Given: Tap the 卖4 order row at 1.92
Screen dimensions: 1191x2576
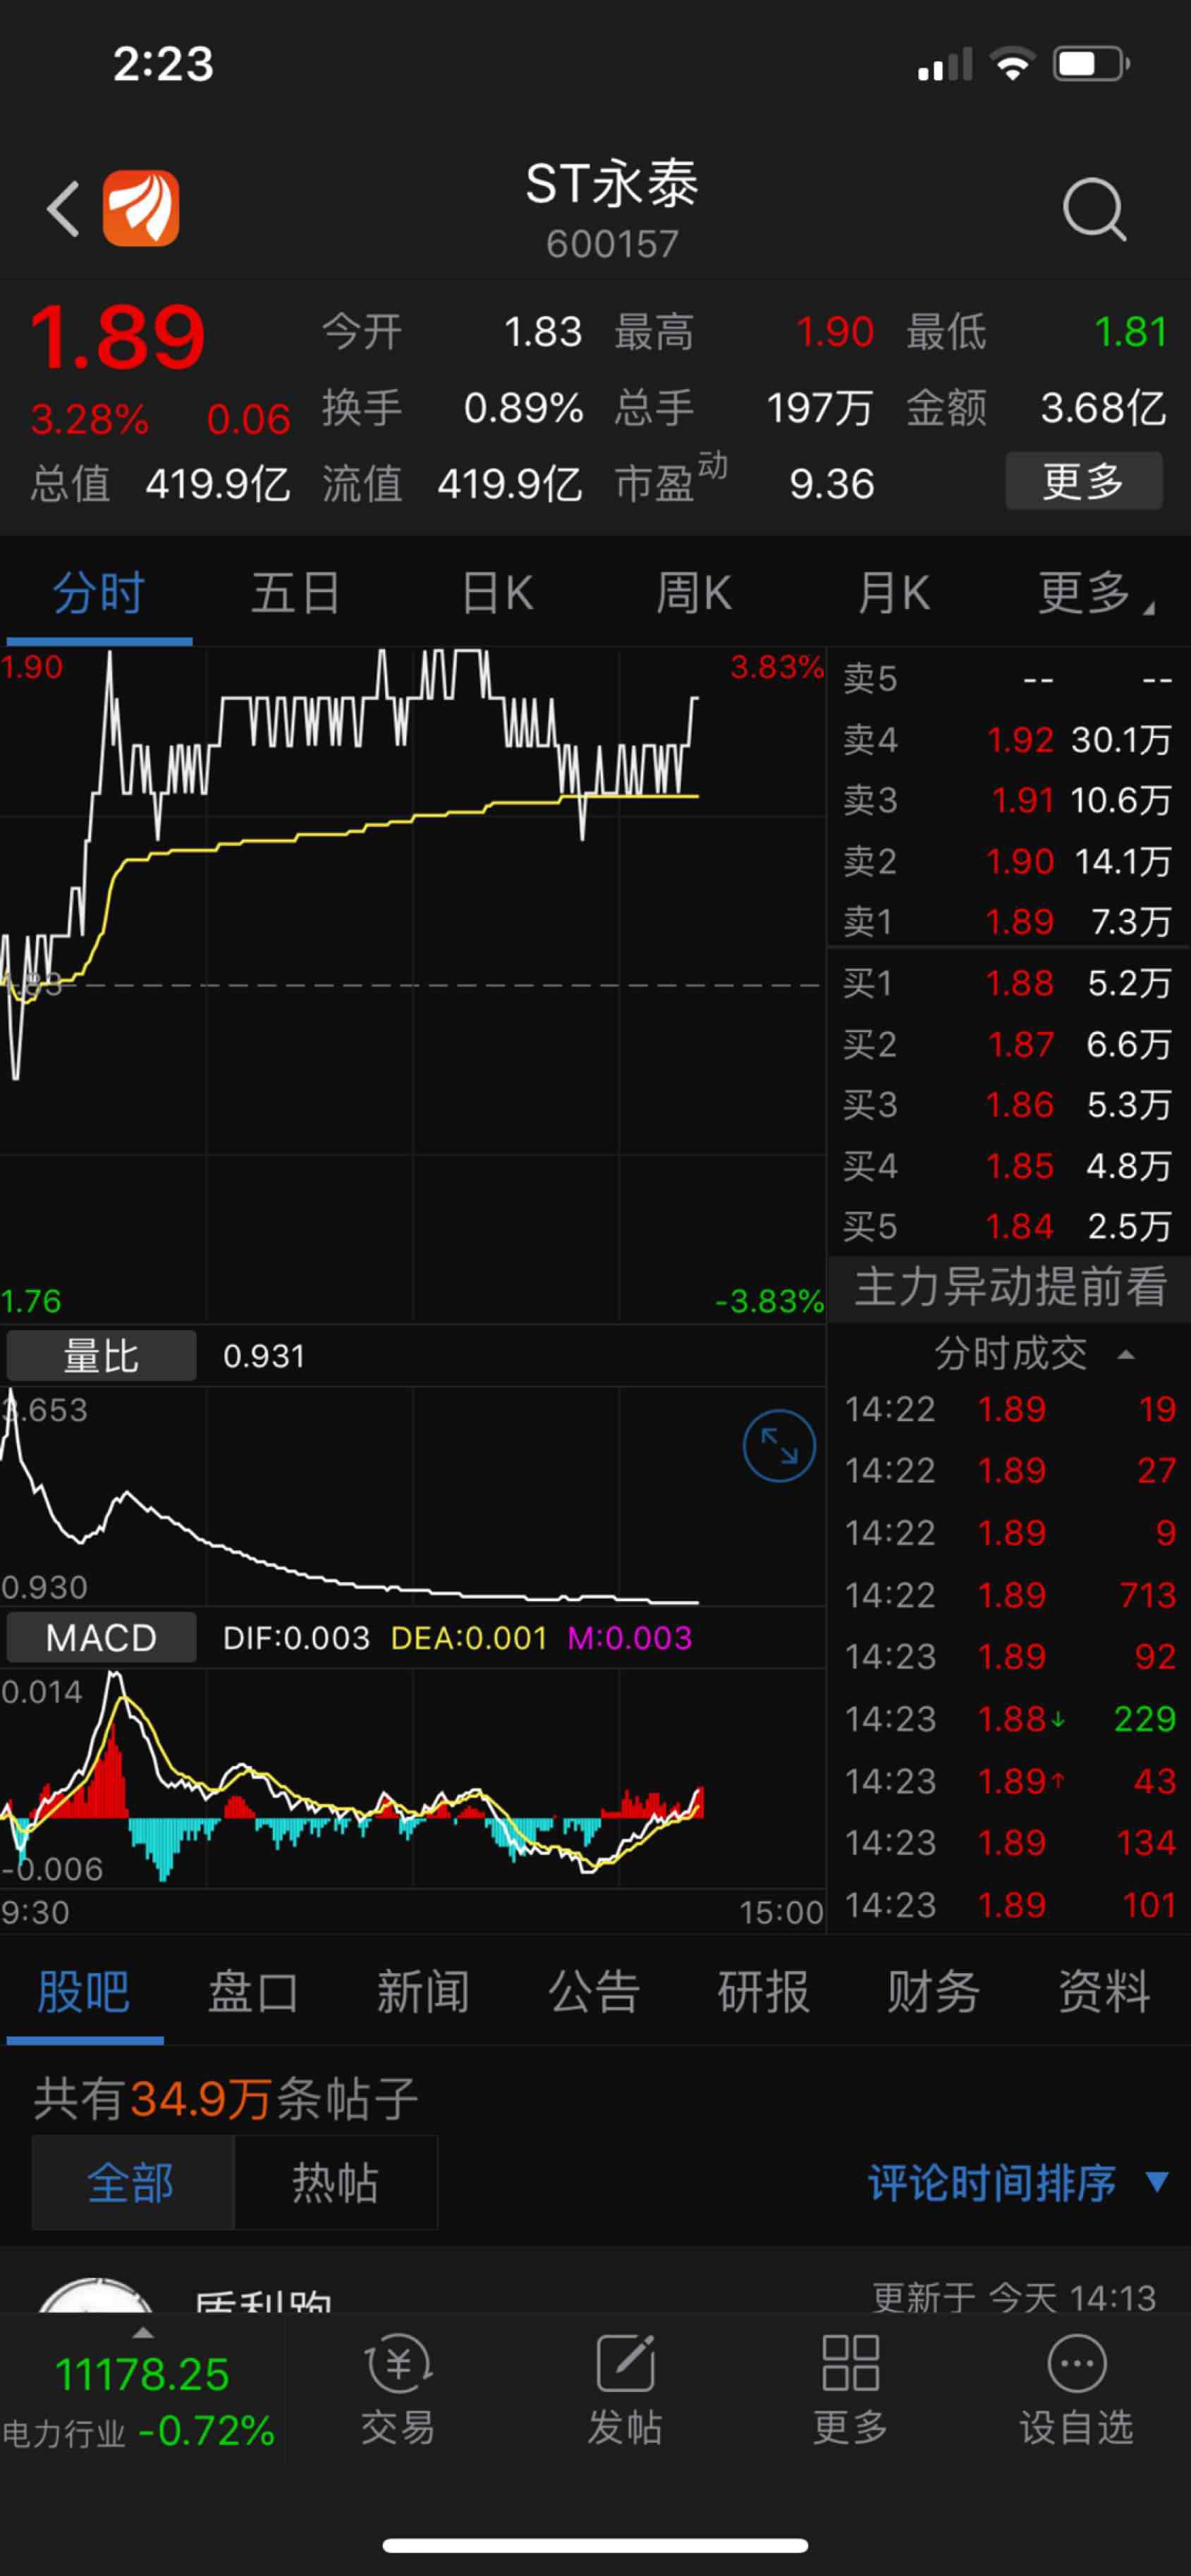Looking at the screenshot, I should tap(1008, 740).
